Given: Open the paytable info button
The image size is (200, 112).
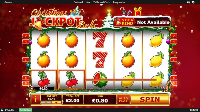Looking at the screenshot, I should pos(35,100).
